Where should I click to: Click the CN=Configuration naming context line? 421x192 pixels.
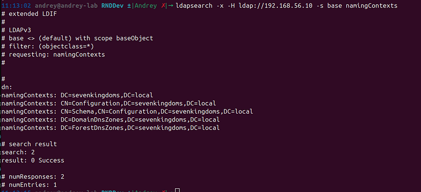pyautogui.click(x=109, y=103)
